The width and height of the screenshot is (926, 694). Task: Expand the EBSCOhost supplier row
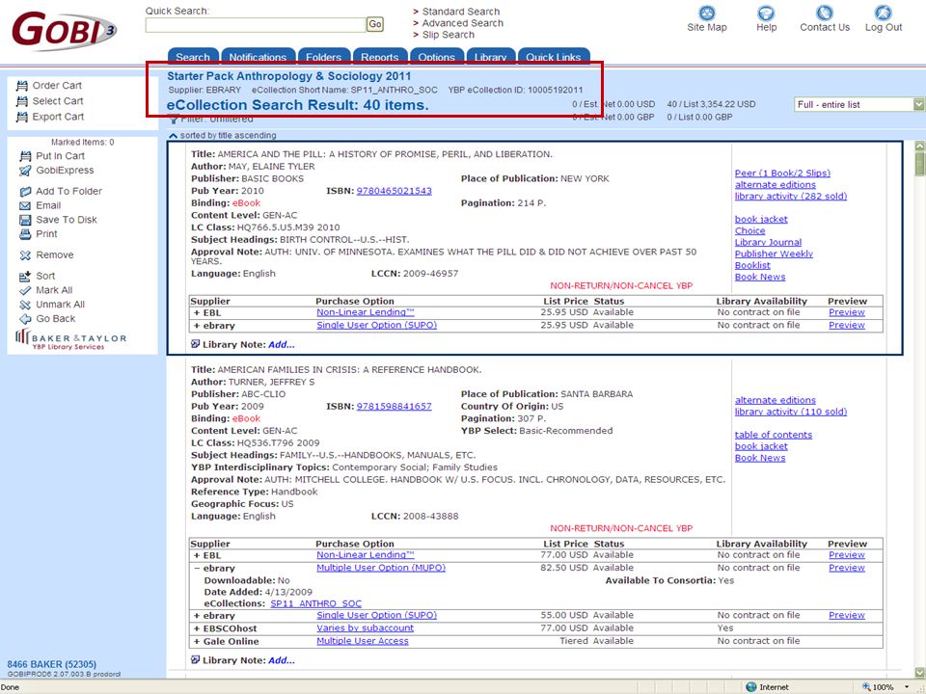point(197,628)
